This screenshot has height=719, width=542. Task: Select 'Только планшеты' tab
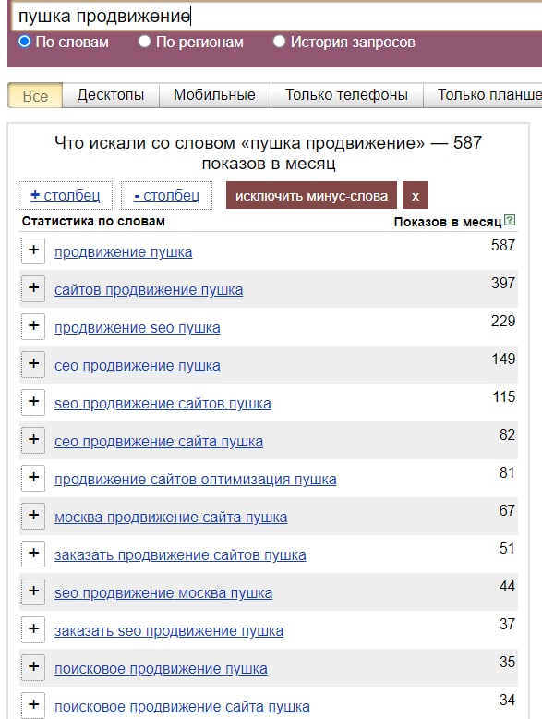coord(483,95)
